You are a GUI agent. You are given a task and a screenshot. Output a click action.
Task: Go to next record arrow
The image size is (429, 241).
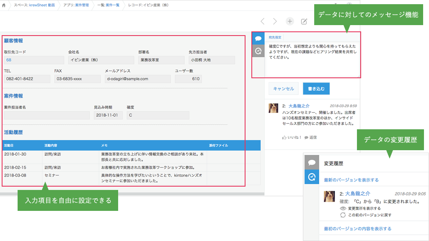point(275,21)
